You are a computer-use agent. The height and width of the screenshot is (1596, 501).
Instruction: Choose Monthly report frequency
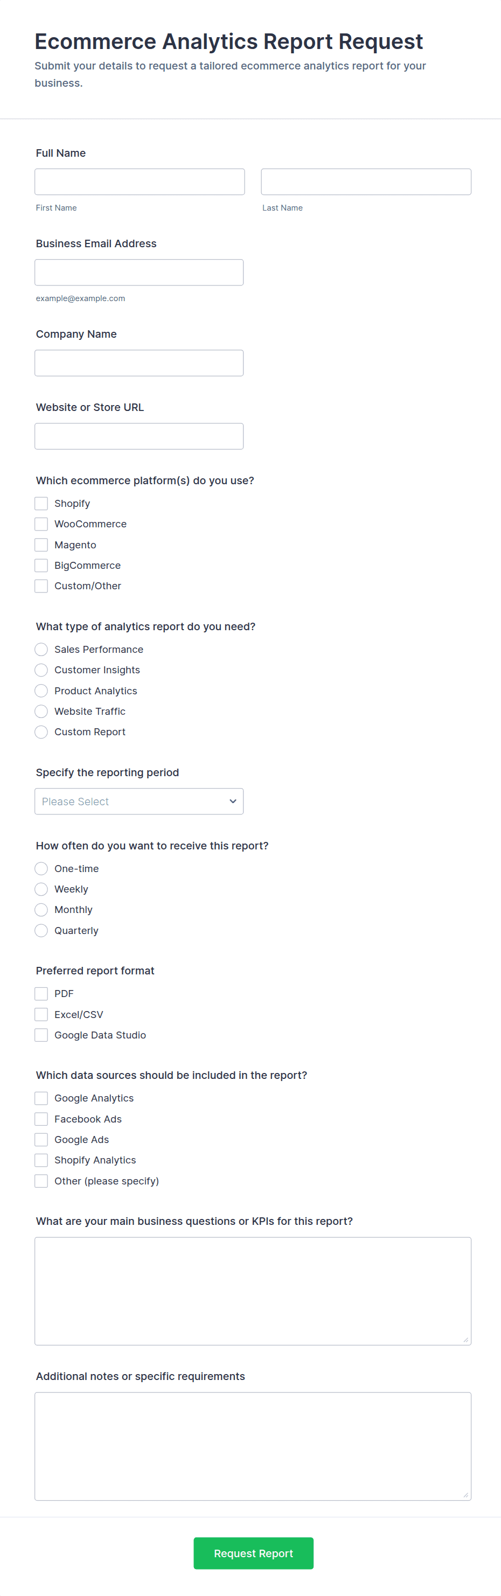pyautogui.click(x=41, y=910)
